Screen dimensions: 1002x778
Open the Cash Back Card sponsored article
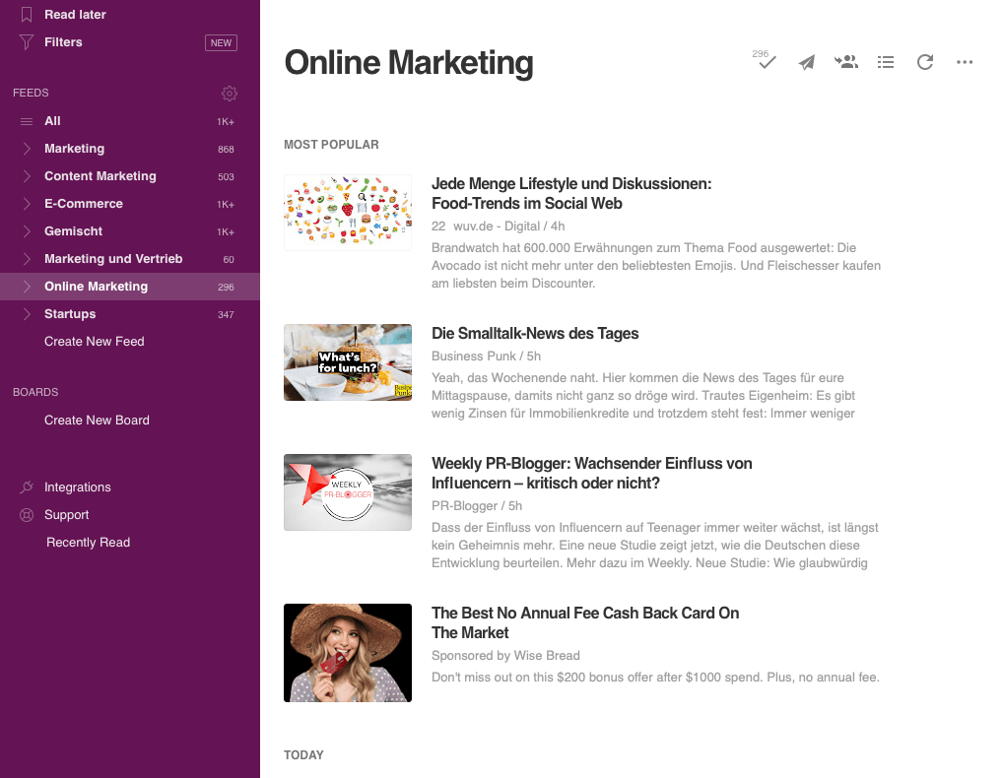[585, 622]
